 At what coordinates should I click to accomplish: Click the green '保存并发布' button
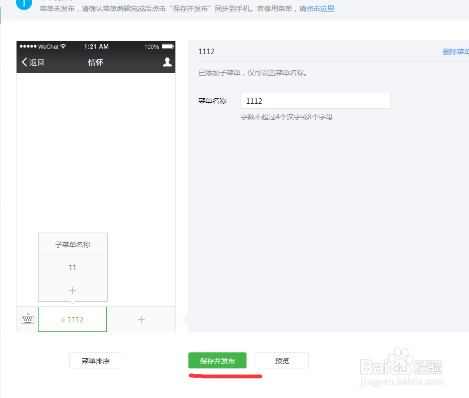217,360
